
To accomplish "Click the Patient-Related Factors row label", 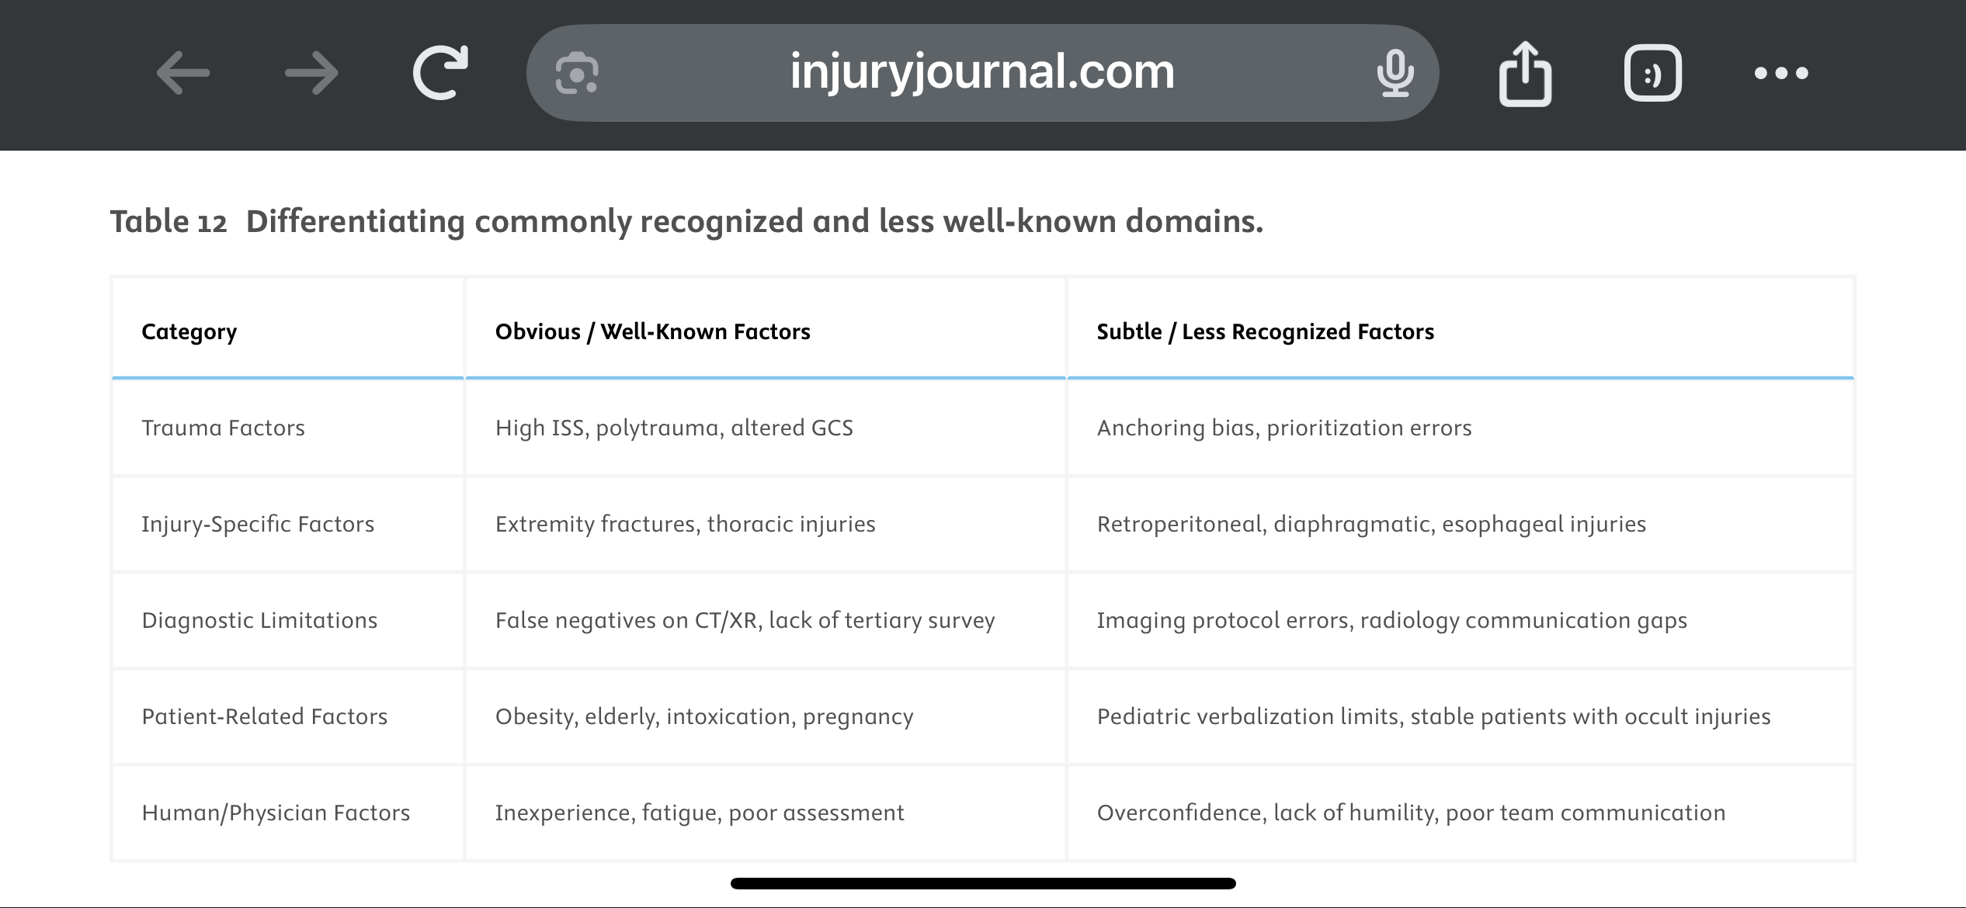I will [x=264, y=716].
